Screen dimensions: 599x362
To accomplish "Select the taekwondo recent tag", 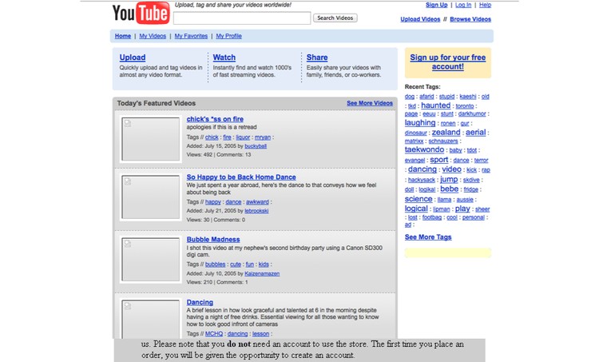I will point(424,149).
